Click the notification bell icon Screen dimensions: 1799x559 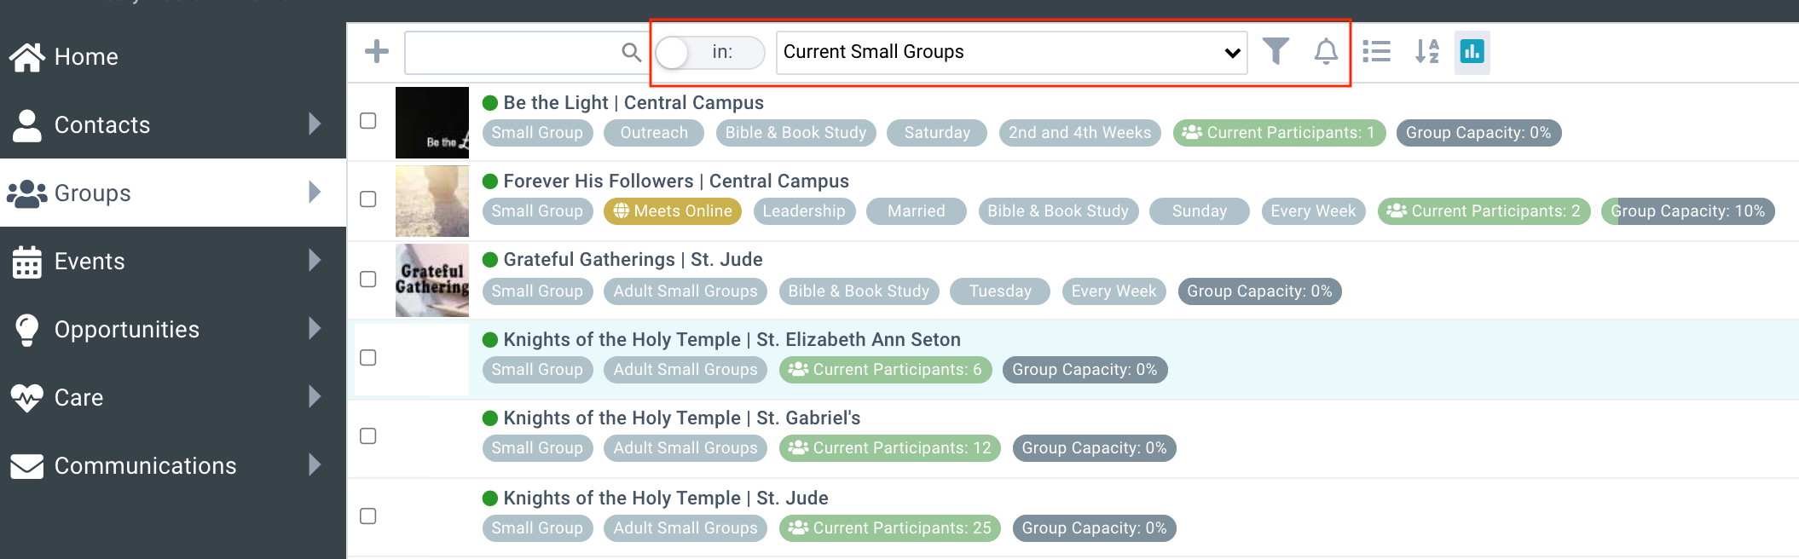tap(1325, 52)
